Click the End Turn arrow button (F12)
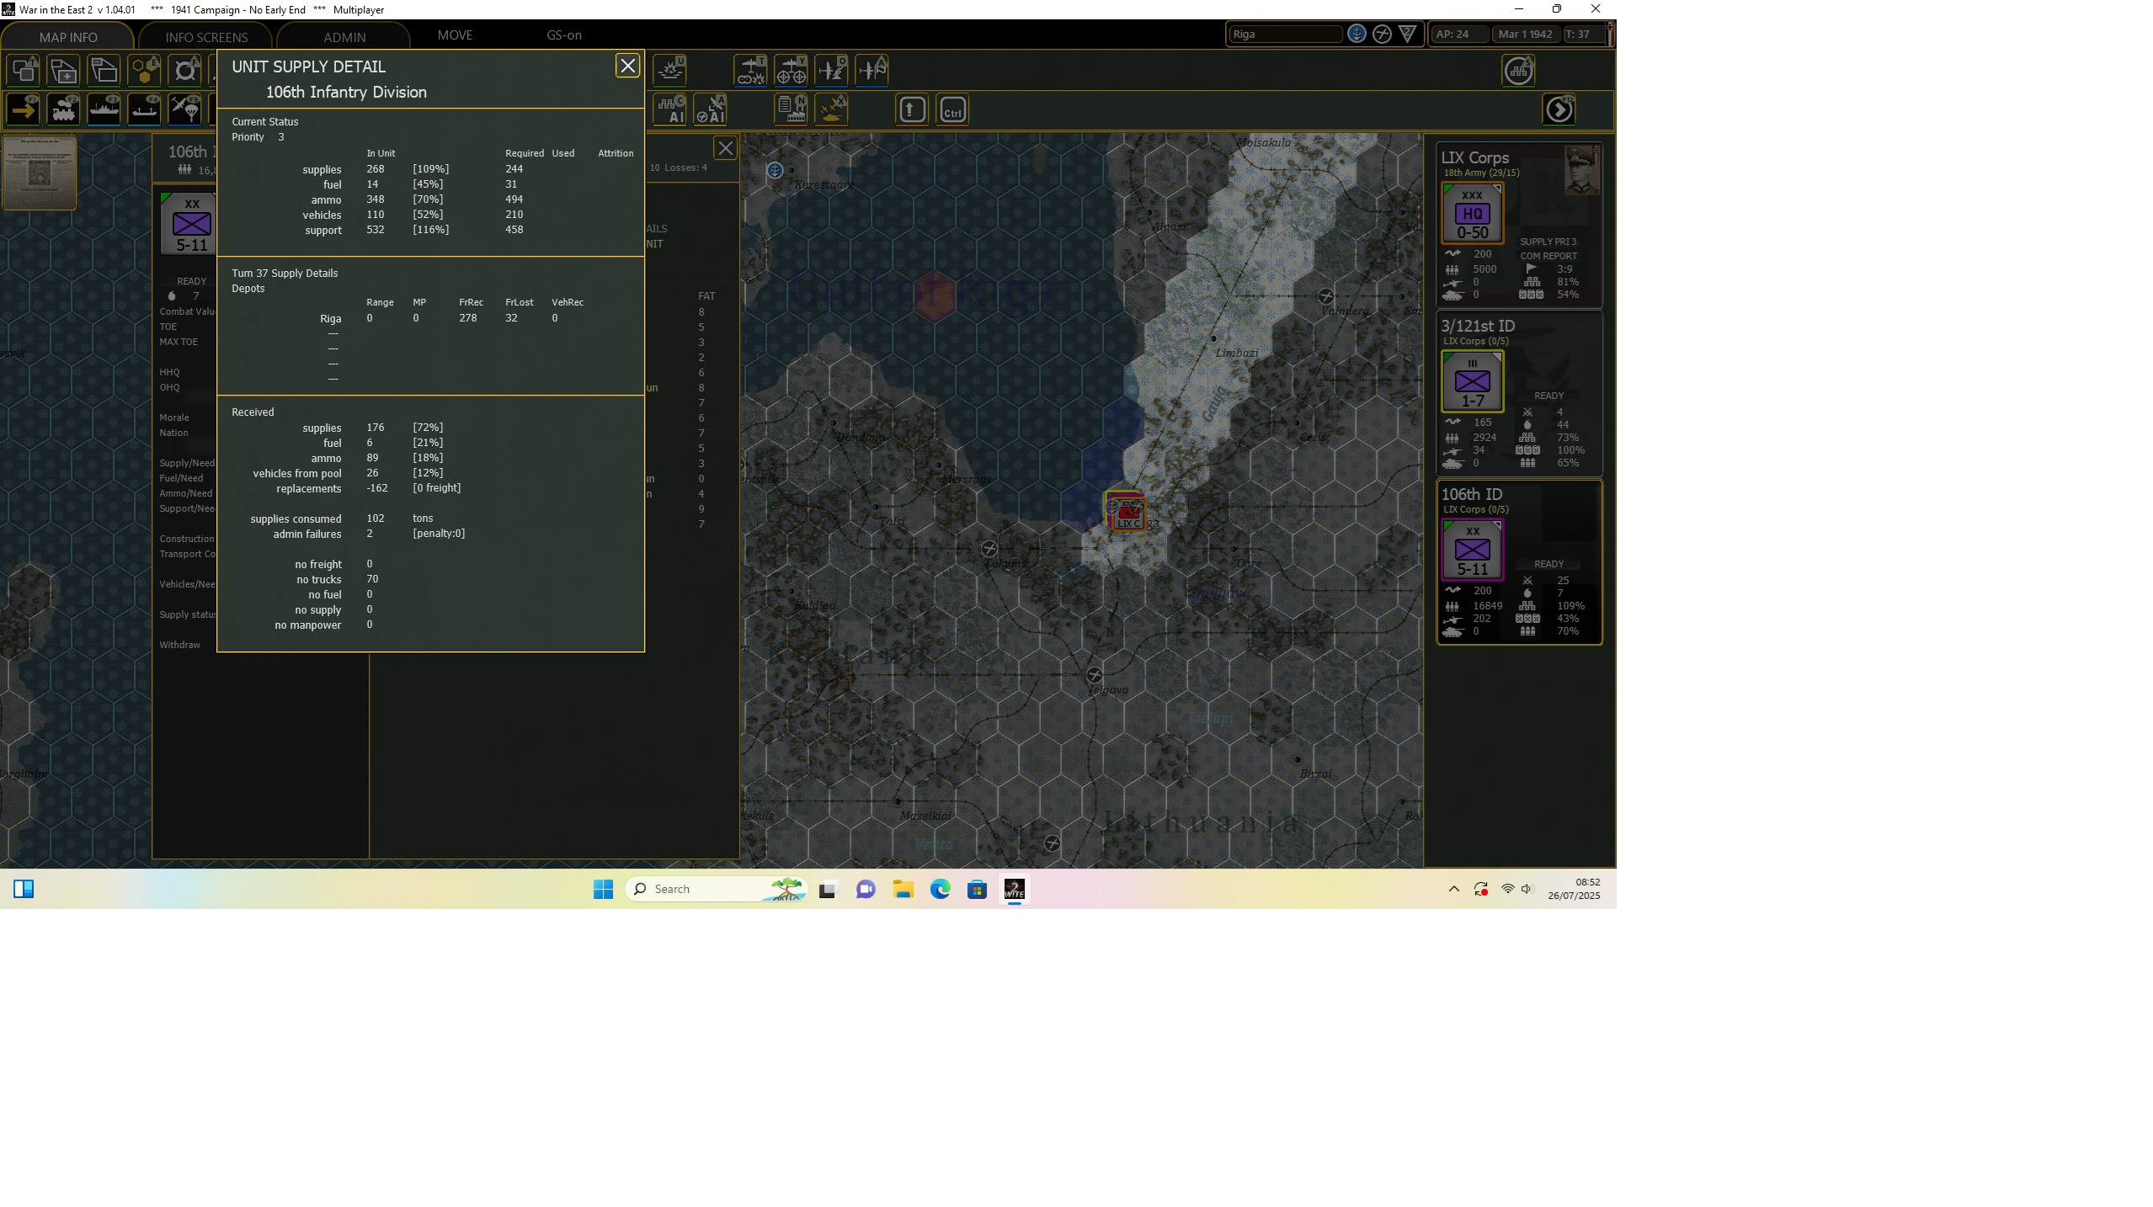 1559,109
